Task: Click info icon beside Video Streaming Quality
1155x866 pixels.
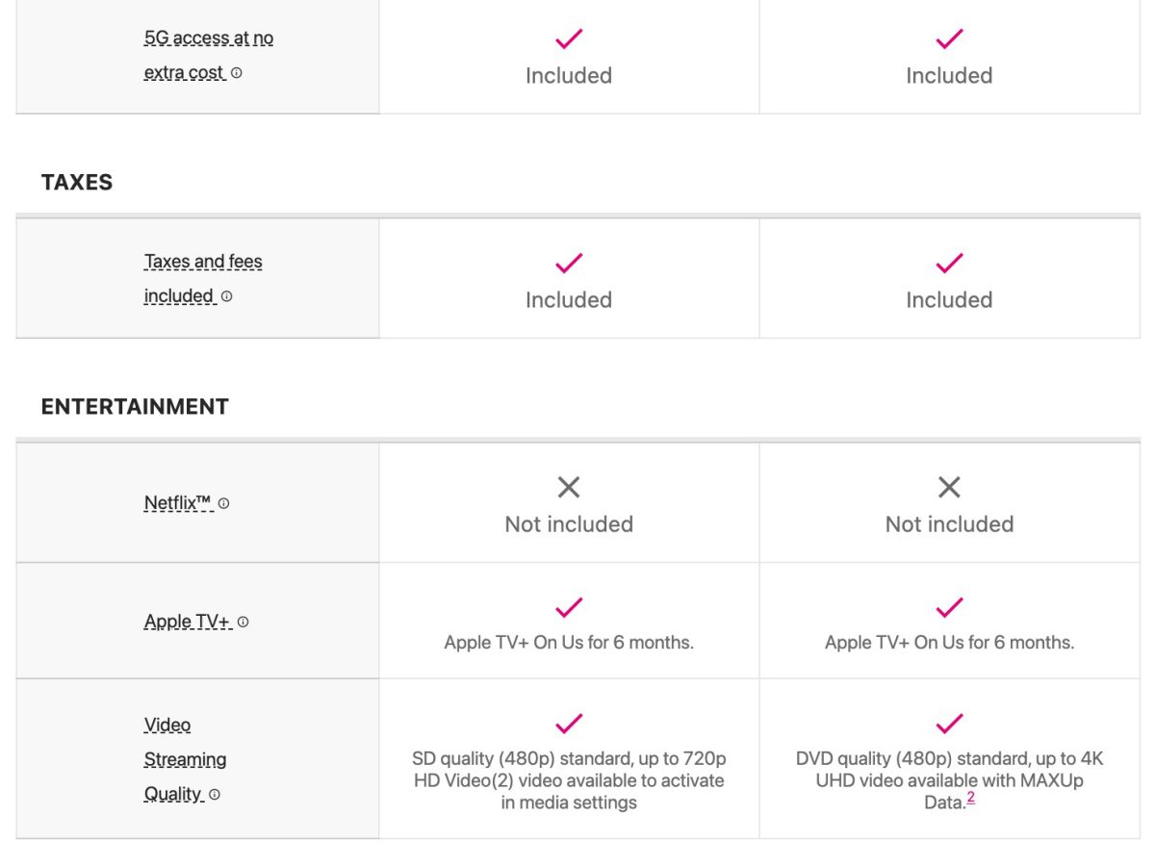Action: pyautogui.click(x=215, y=795)
